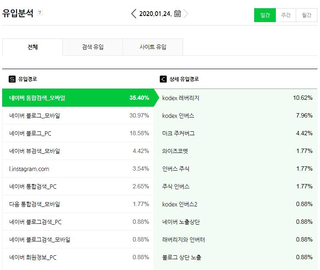This screenshot has width=320, height=270.
Task: Click the 35.40% value
Action: [139, 98]
